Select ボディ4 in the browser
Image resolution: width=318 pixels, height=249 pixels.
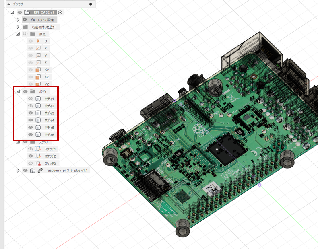49,120
